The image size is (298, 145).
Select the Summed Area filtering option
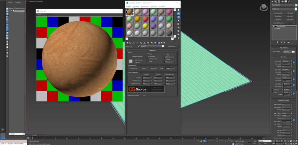click(x=148, y=59)
